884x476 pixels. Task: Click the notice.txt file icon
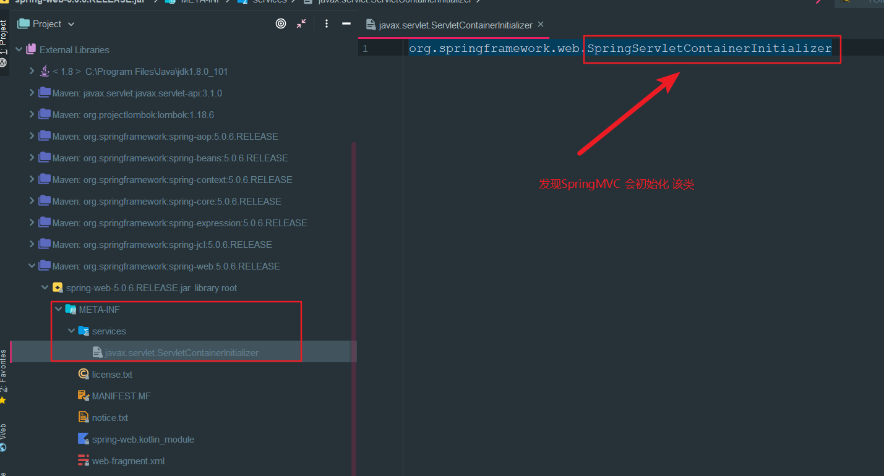point(84,417)
